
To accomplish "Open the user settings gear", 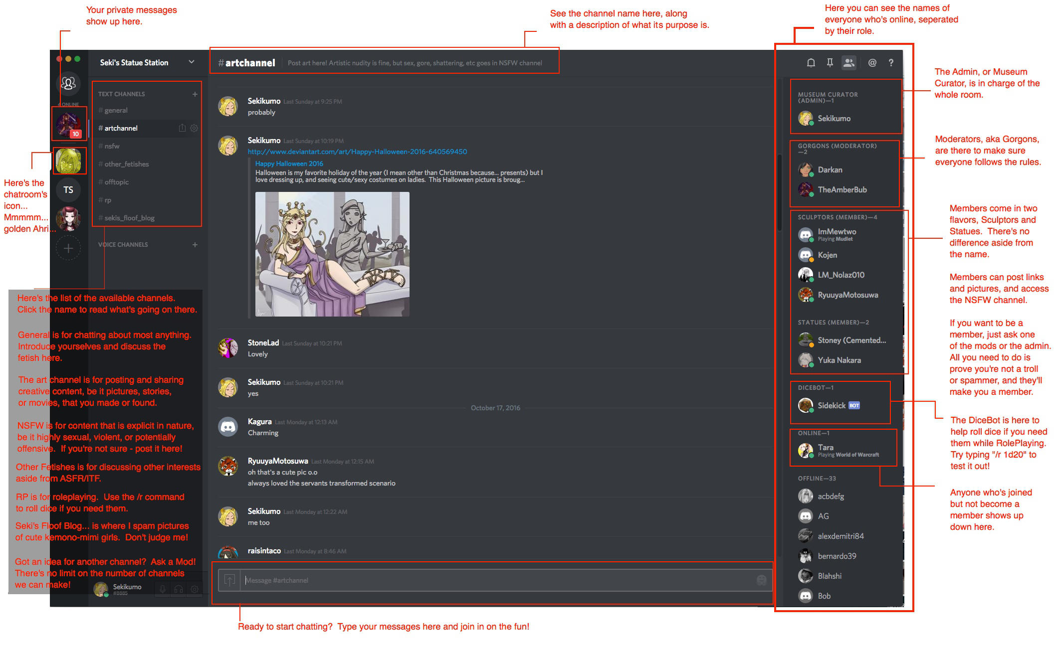I will coord(194,589).
